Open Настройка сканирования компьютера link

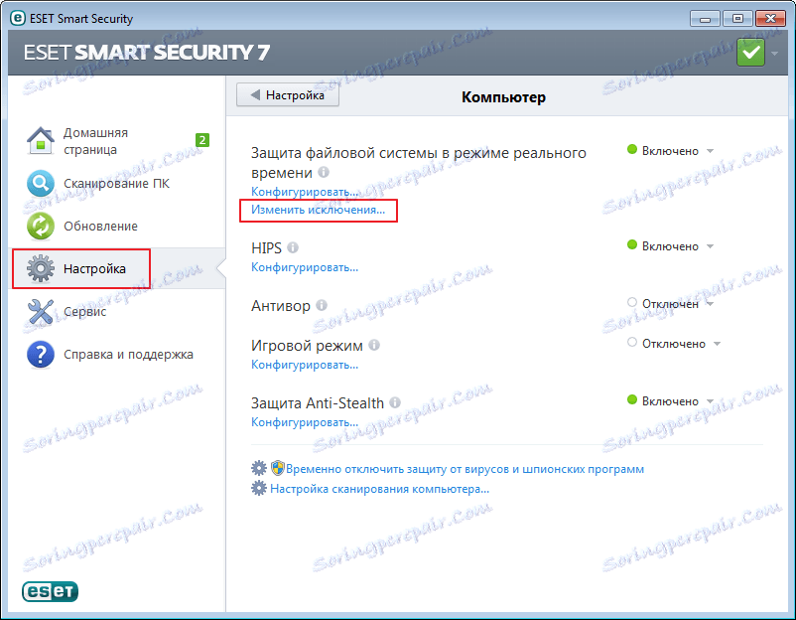click(380, 489)
